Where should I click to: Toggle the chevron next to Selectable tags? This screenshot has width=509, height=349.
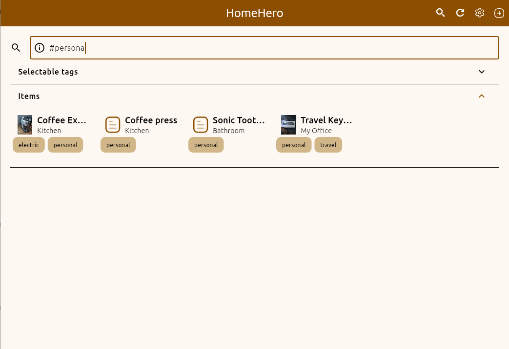pos(482,72)
